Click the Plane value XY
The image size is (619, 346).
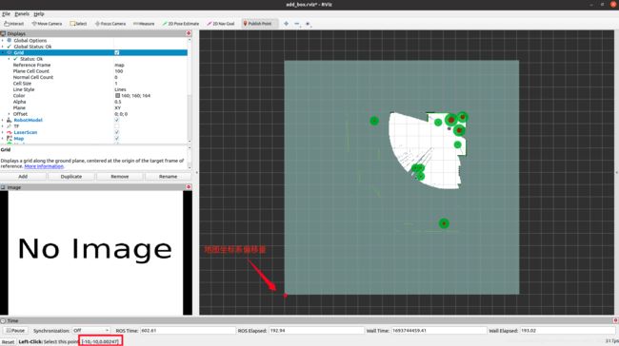pyautogui.click(x=118, y=107)
